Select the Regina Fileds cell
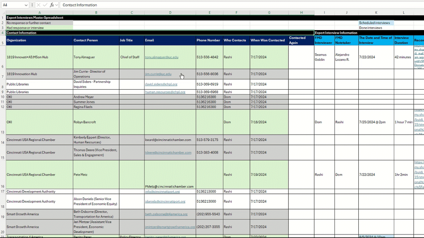 pyautogui.click(x=96, y=107)
